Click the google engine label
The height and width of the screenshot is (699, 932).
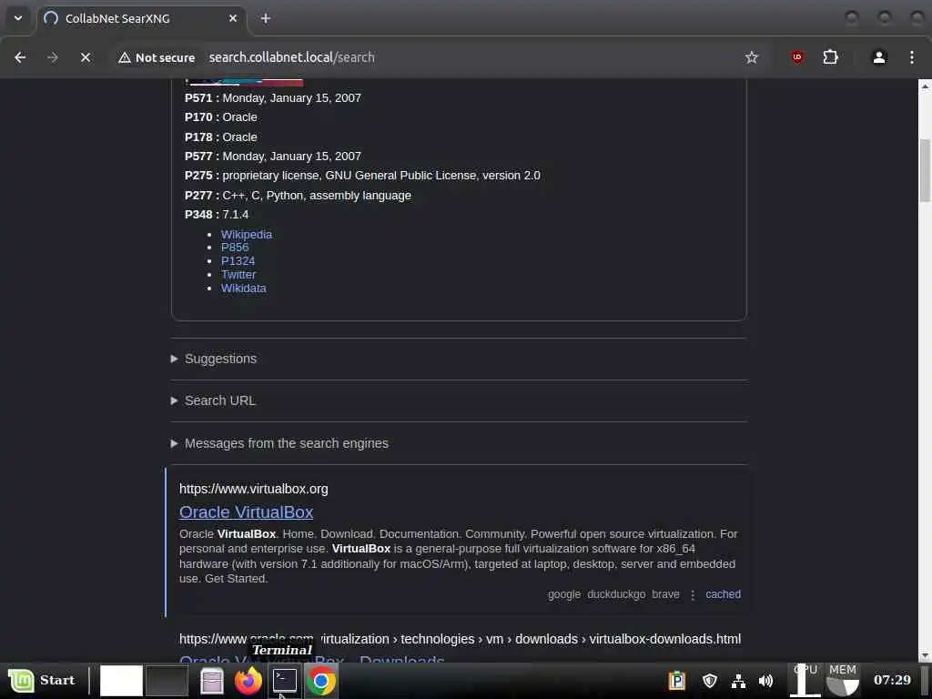pos(564,594)
